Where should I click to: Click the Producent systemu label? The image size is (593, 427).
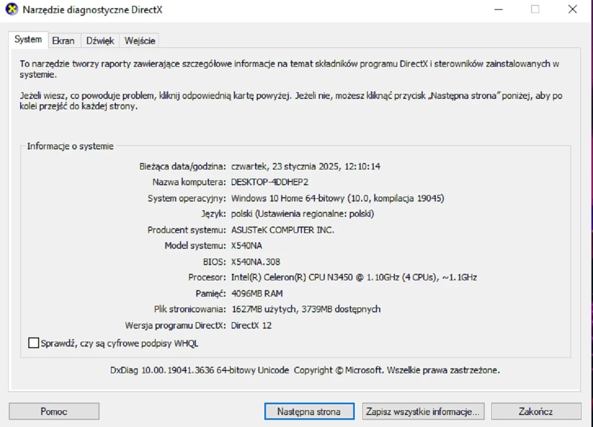click(x=187, y=230)
